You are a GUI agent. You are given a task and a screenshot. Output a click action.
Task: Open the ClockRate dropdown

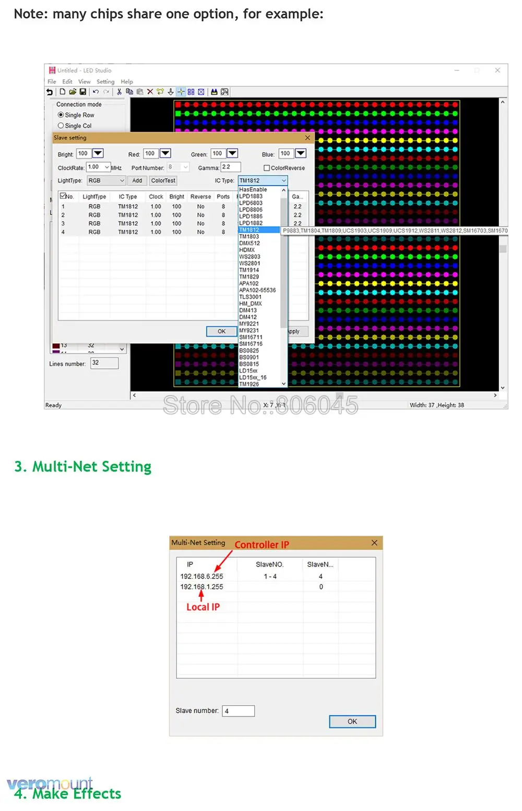pyautogui.click(x=106, y=167)
